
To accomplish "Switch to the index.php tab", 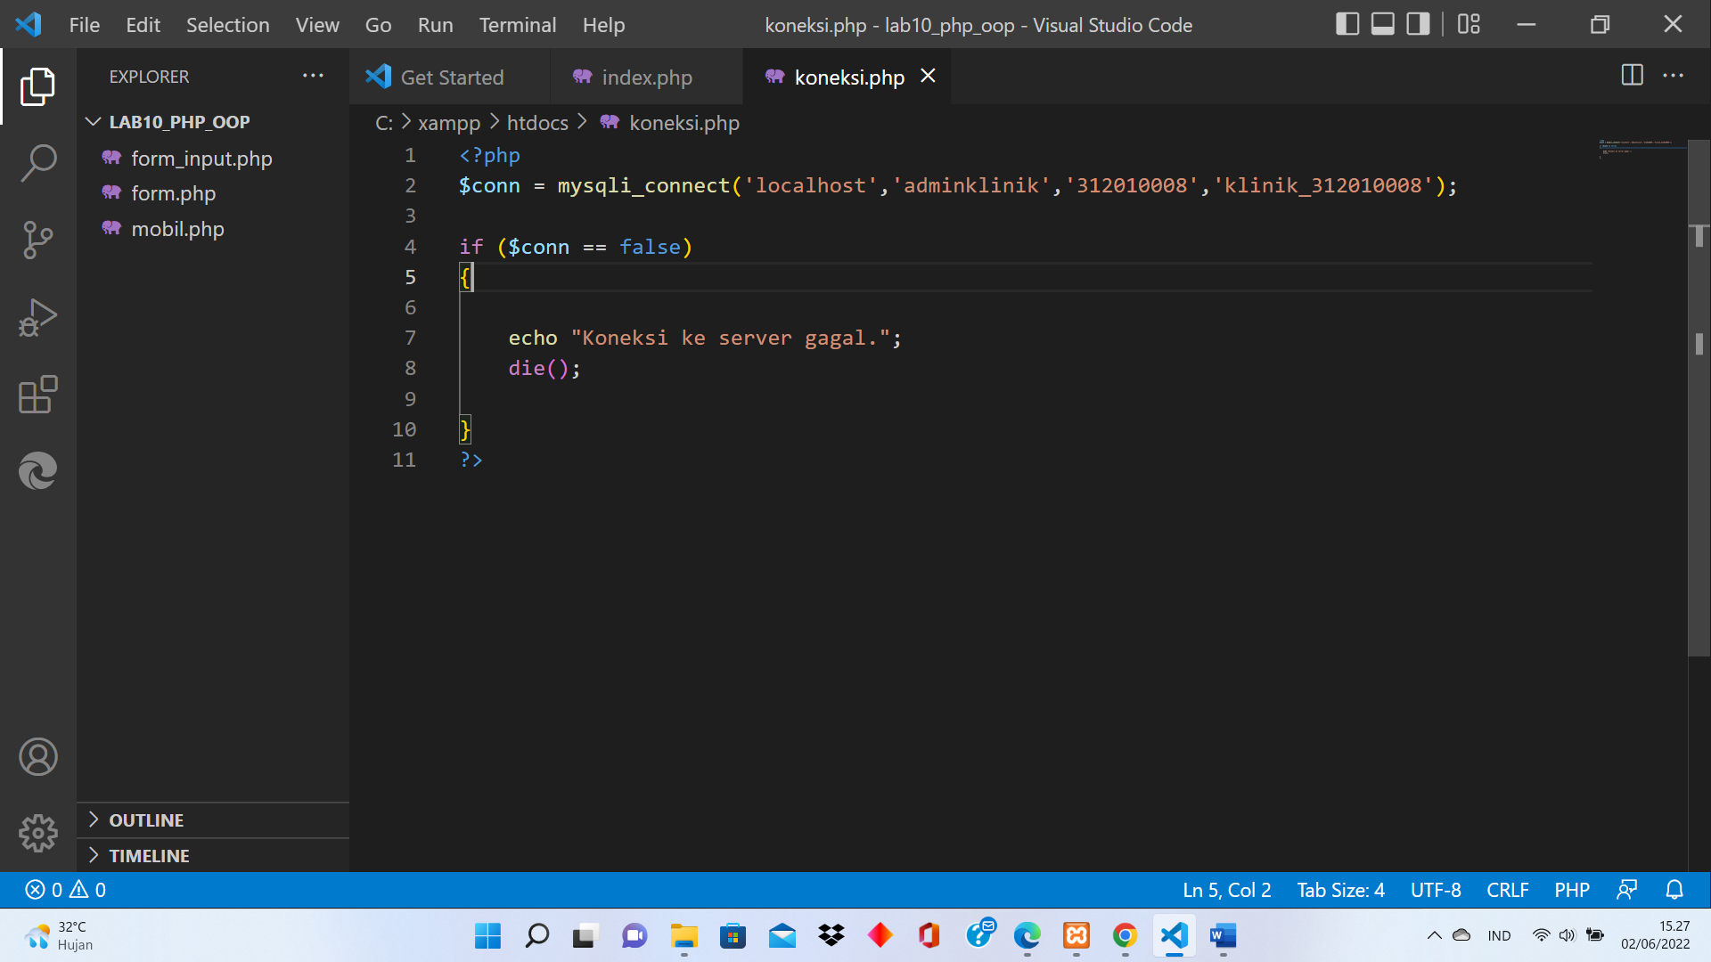I will pos(646,77).
